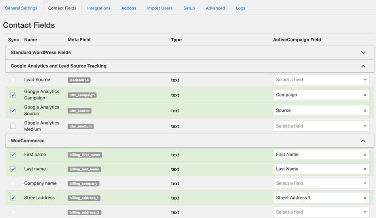Enable sync for Company name
This screenshot has width=376, height=218.
[x=13, y=183]
